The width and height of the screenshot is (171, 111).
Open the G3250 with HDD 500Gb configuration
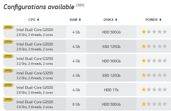tap(87, 61)
